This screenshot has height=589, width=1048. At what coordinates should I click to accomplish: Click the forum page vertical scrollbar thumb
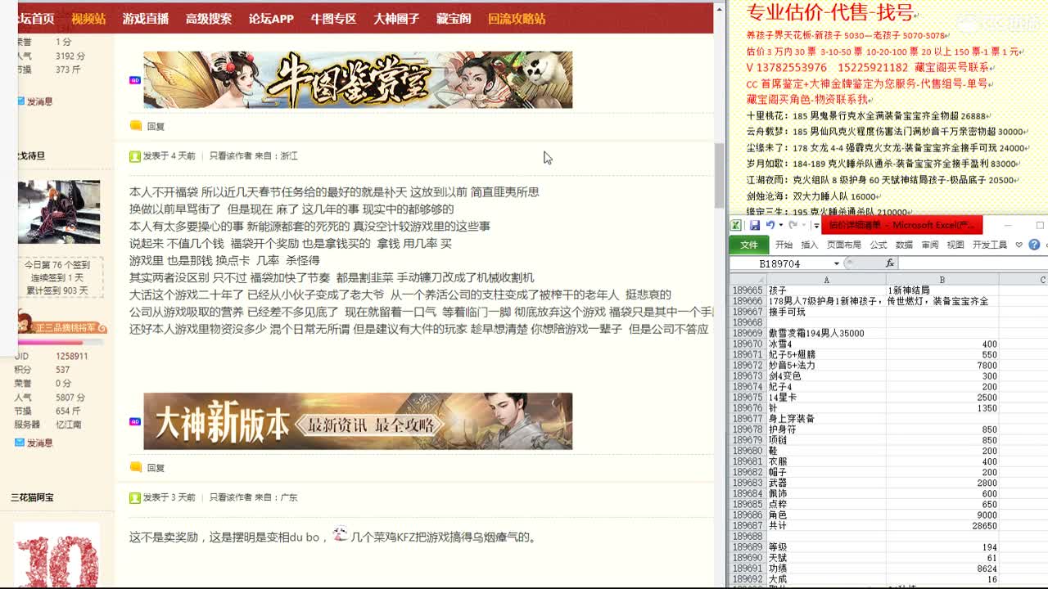[x=719, y=176]
